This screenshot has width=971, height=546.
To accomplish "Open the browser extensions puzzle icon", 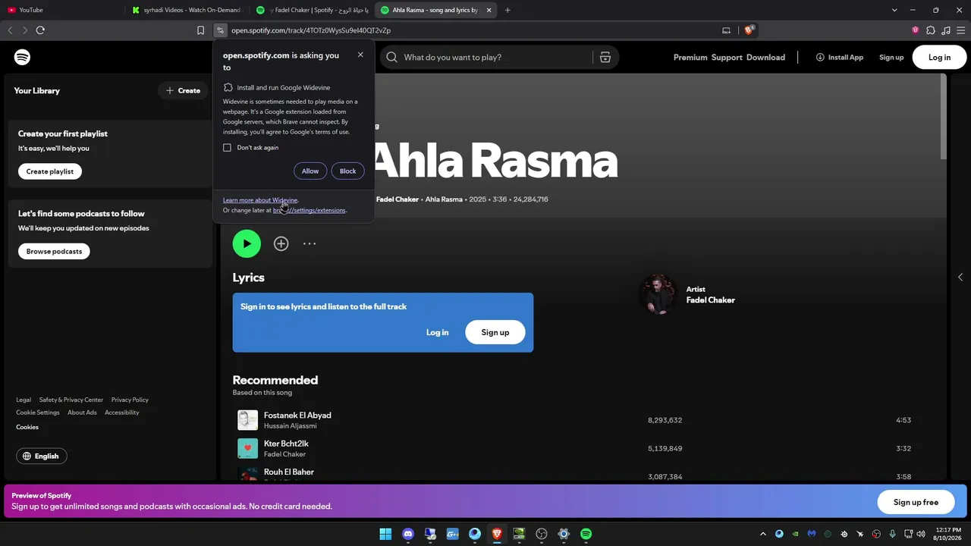I will pos(931,30).
